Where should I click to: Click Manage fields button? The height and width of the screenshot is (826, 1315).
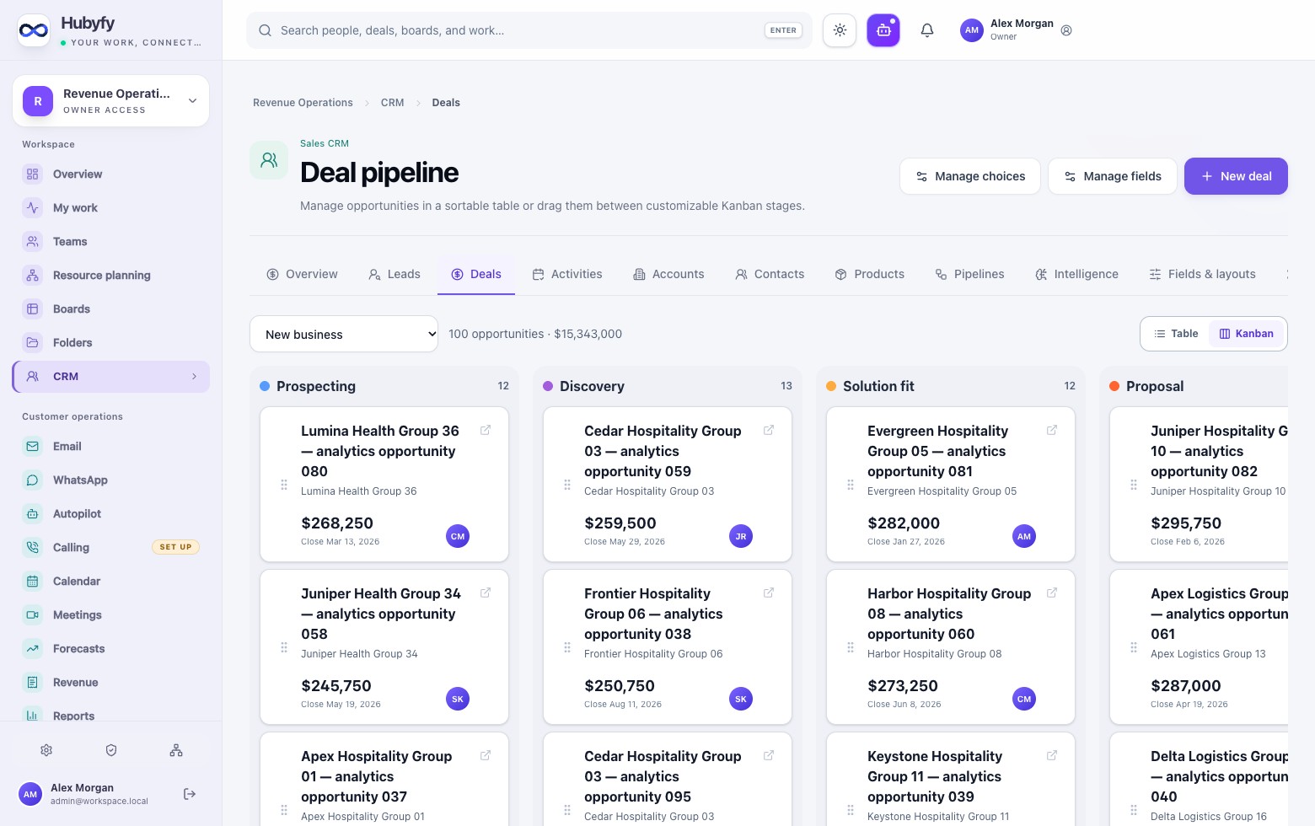[x=1113, y=176]
